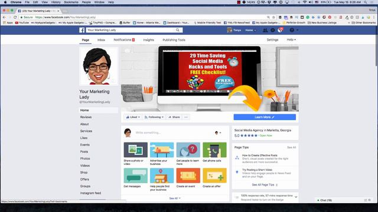This screenshot has height=212, width=378.
Task: Expand the response rate panel chevron
Action: pos(296,197)
